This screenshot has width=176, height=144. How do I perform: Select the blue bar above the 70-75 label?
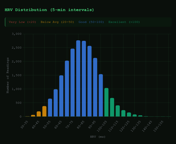[x=72, y=83]
